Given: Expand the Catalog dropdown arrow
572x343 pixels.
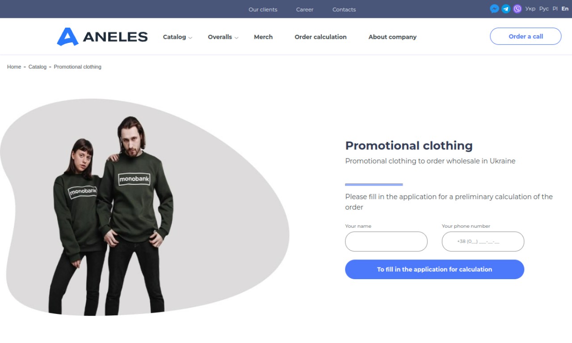Looking at the screenshot, I should (190, 38).
